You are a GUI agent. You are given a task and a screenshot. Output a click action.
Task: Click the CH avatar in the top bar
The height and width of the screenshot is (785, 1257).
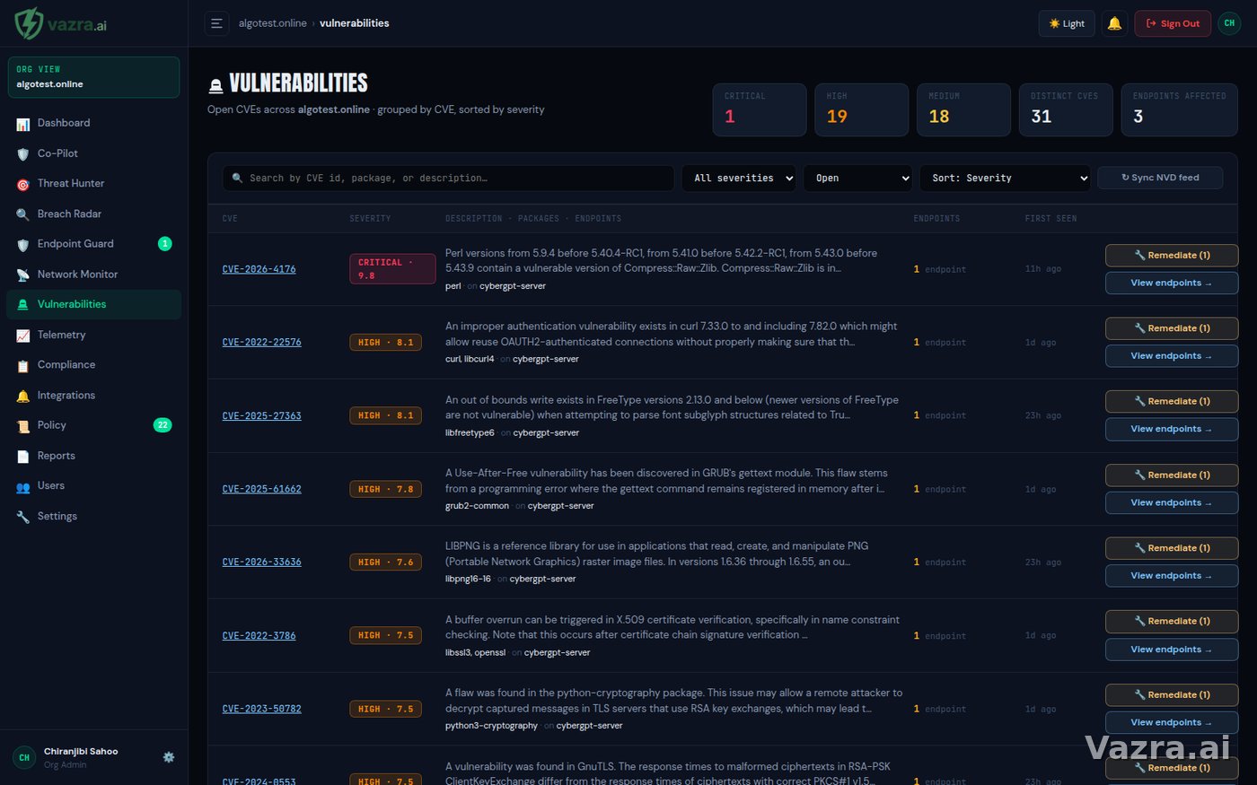point(1229,23)
